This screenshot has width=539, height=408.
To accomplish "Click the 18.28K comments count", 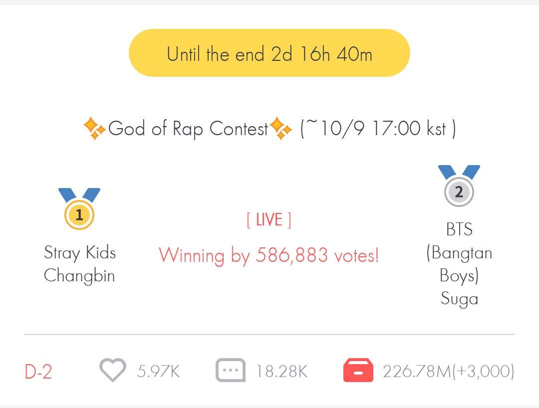I will tap(281, 372).
